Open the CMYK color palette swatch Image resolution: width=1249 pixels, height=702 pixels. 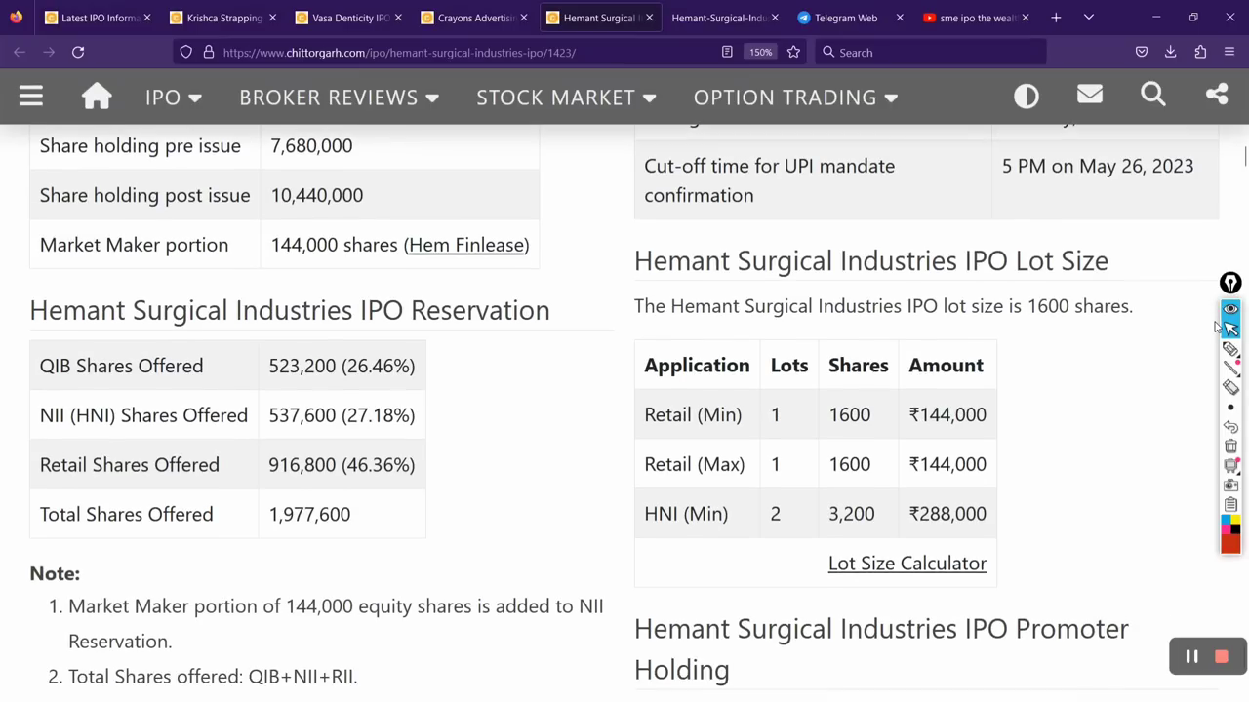click(1230, 524)
